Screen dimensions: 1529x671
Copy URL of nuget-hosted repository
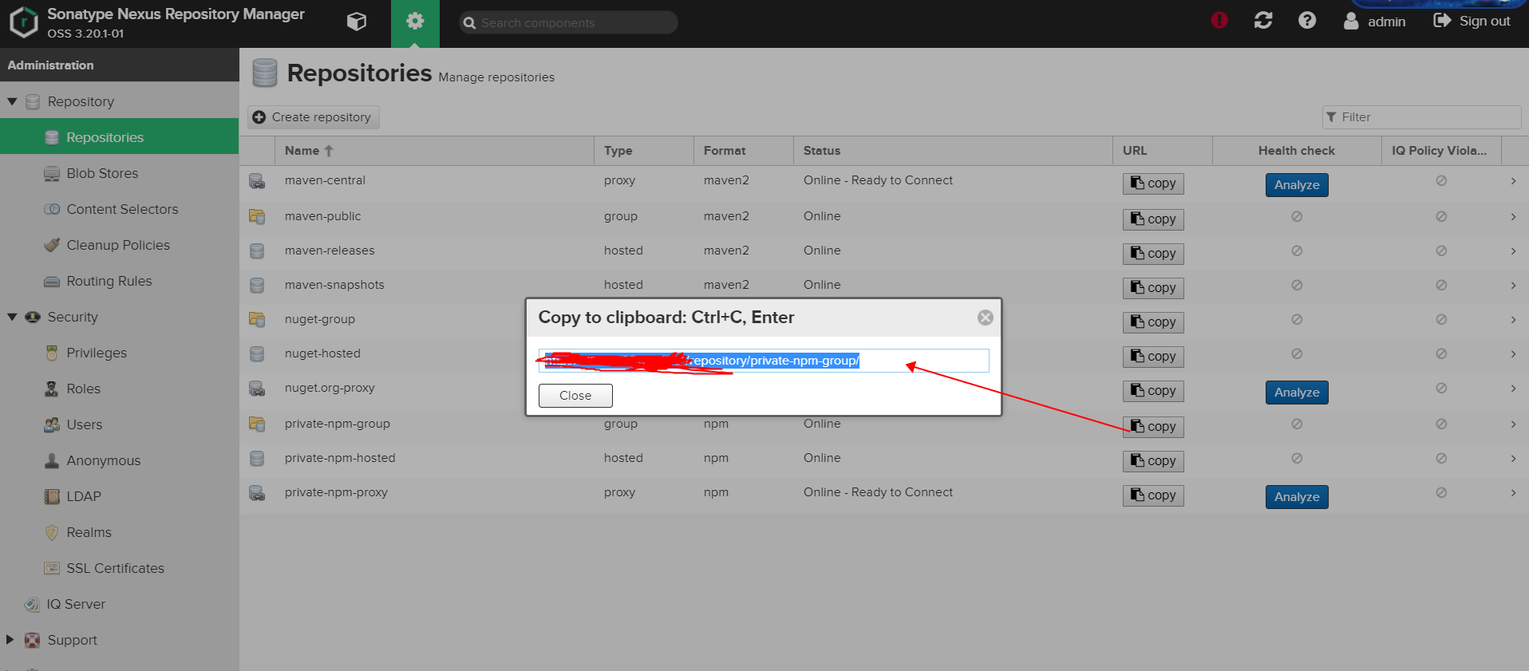point(1153,357)
